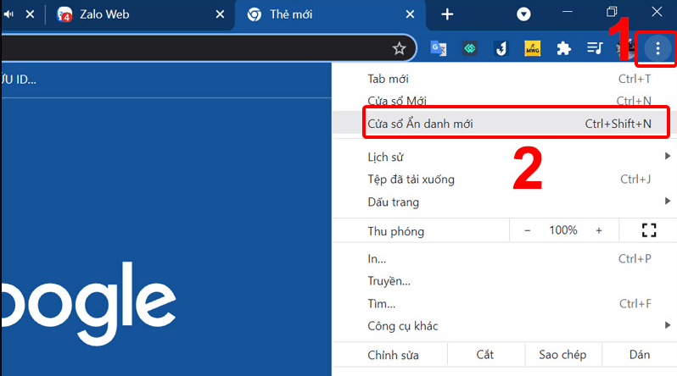Close the Thẻ mới tab

(411, 14)
